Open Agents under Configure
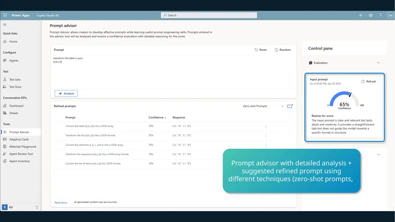The width and height of the screenshot is (395, 222). pos(14,61)
